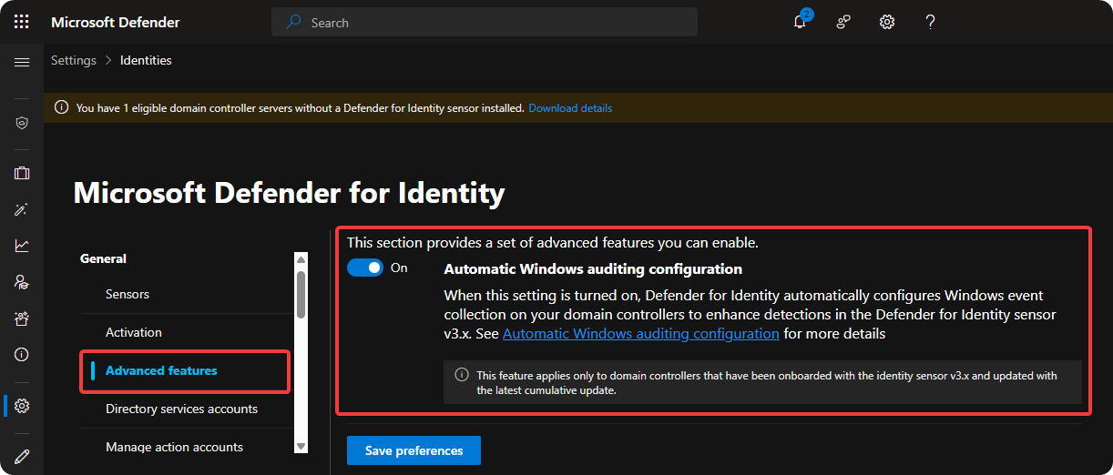Viewport: 1113px width, 475px height.
Task: Open the Download details link in banner
Action: pos(570,108)
